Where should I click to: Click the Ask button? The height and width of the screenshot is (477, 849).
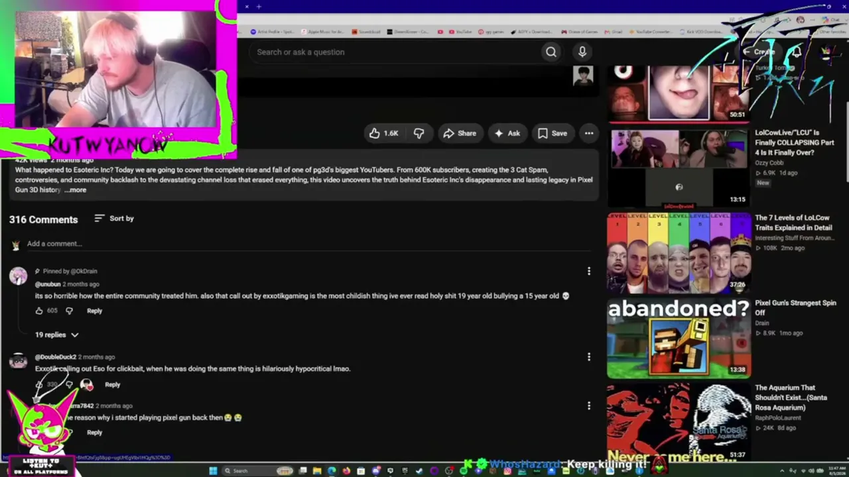[x=507, y=133]
